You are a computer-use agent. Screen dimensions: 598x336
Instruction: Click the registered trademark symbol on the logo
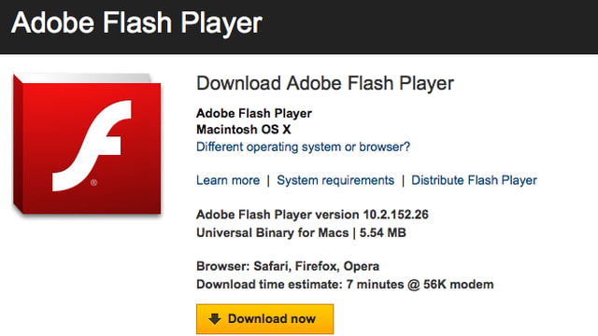(93, 183)
